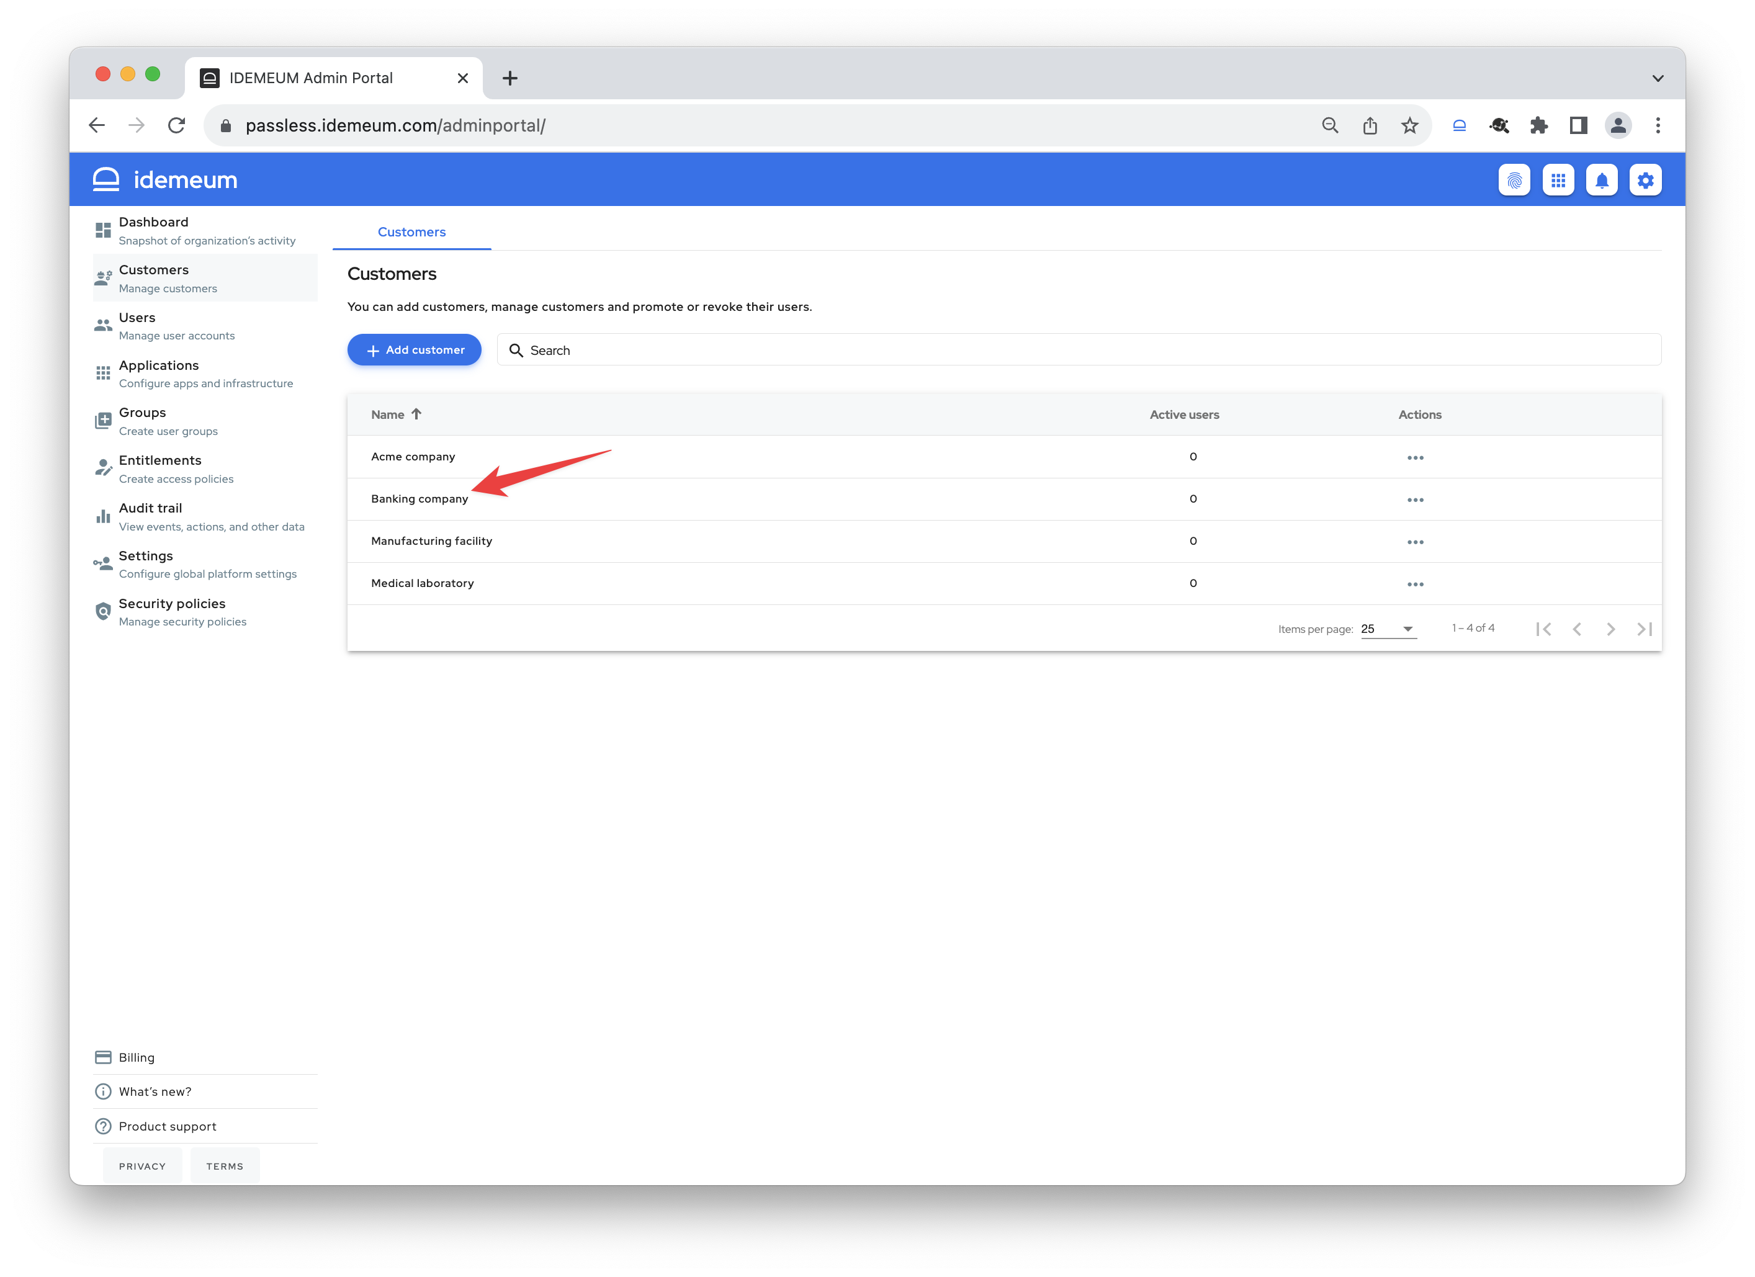Click the idemeum logo
The image size is (1755, 1277).
165,179
